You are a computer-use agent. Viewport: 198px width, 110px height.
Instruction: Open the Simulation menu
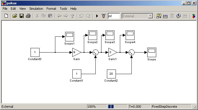click(36, 9)
